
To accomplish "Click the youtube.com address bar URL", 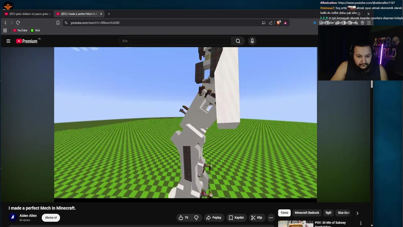I will (95, 23).
